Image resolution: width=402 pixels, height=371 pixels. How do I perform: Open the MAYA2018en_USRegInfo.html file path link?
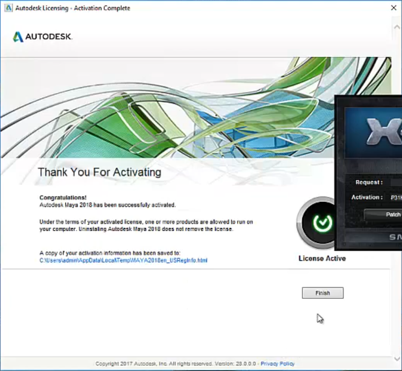(x=123, y=260)
